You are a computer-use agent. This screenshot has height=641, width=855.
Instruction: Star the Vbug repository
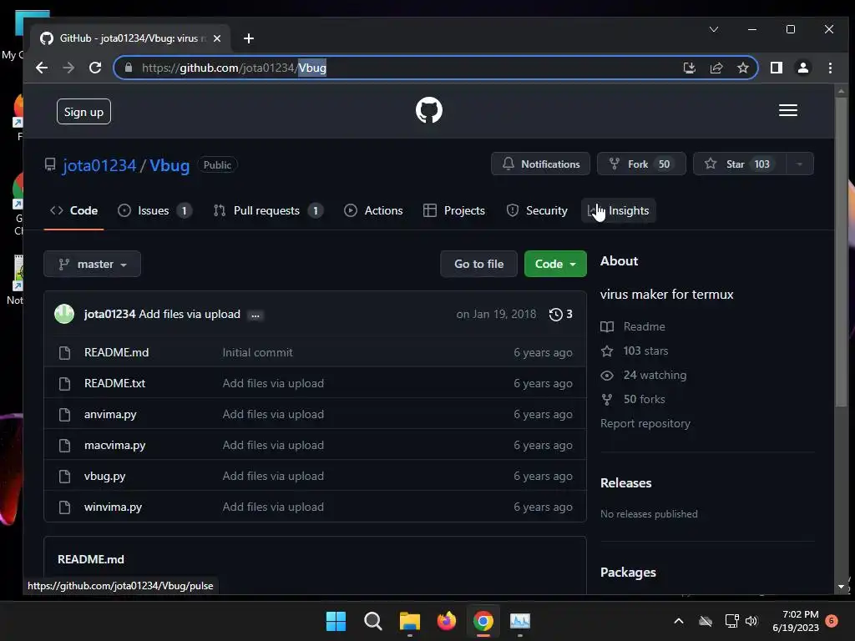(740, 164)
